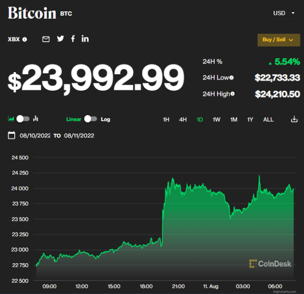Show info for 24H Low

232,78
